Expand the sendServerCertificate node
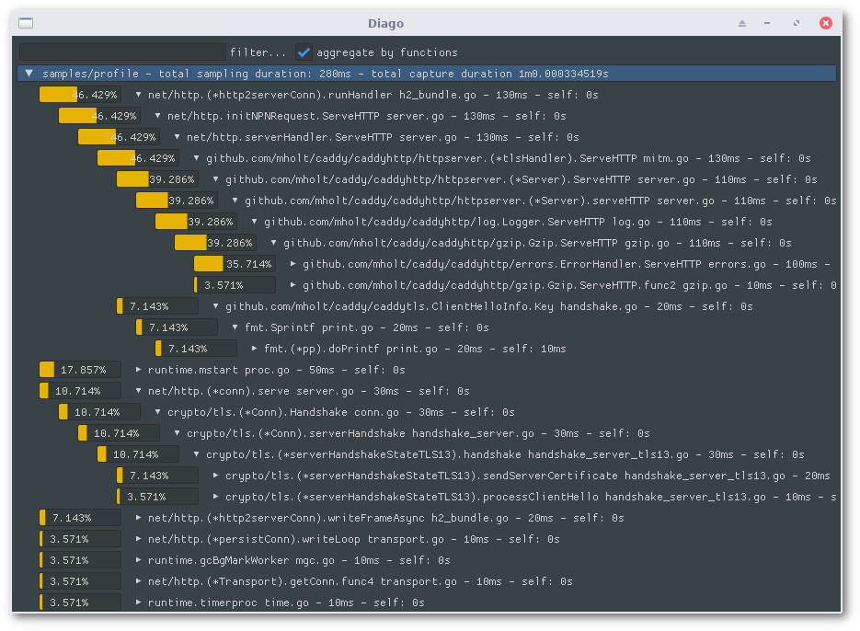This screenshot has height=631, width=860. [215, 476]
